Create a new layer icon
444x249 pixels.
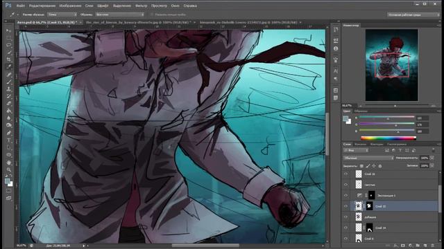(425, 246)
